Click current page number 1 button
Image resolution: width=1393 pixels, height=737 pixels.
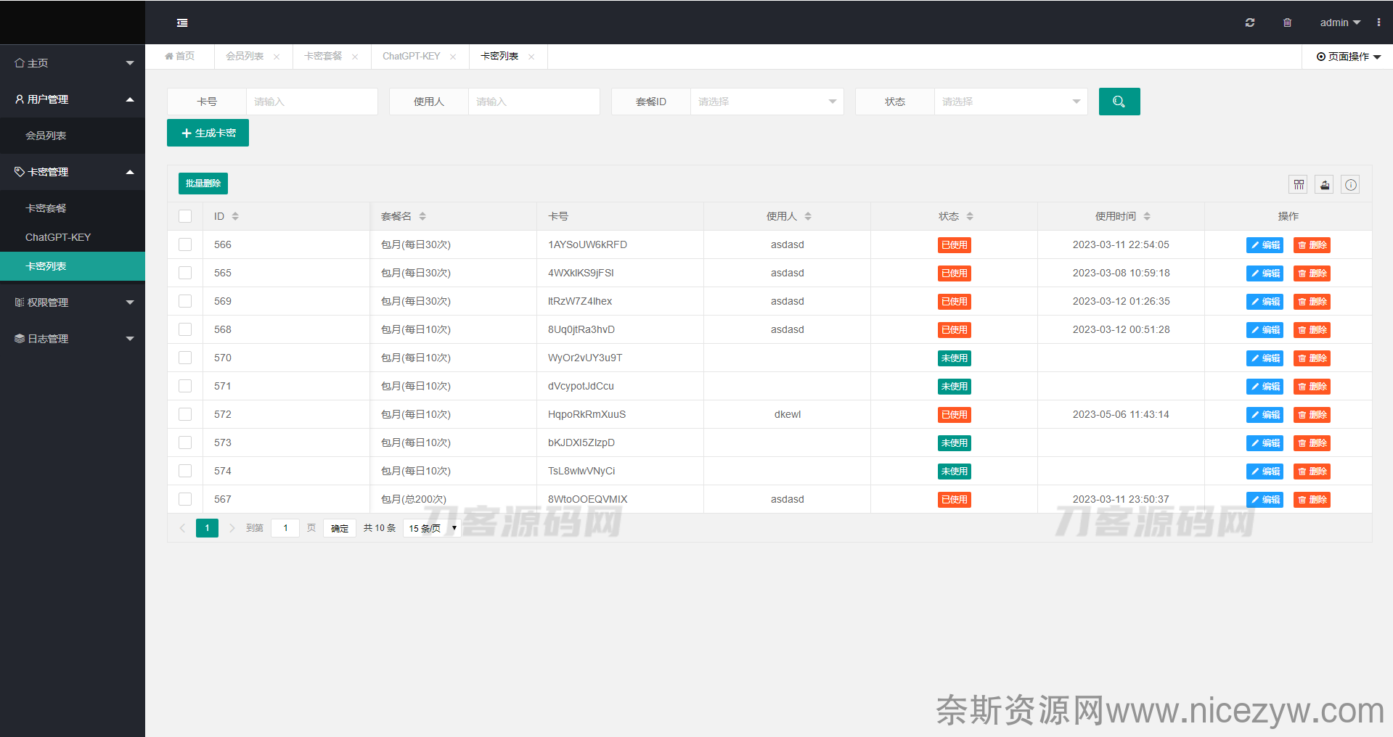[x=207, y=528]
